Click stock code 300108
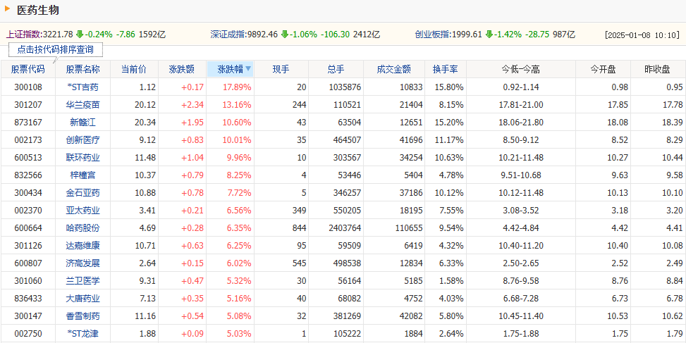The height and width of the screenshot is (343, 686). point(28,87)
